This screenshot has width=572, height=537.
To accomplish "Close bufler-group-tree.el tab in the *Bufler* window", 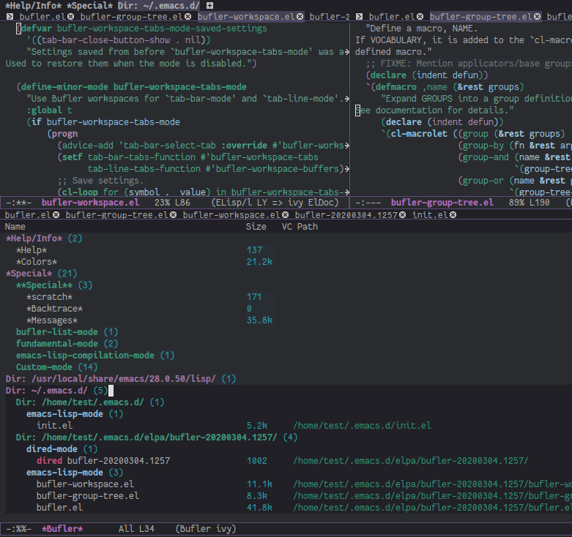I will (x=174, y=215).
